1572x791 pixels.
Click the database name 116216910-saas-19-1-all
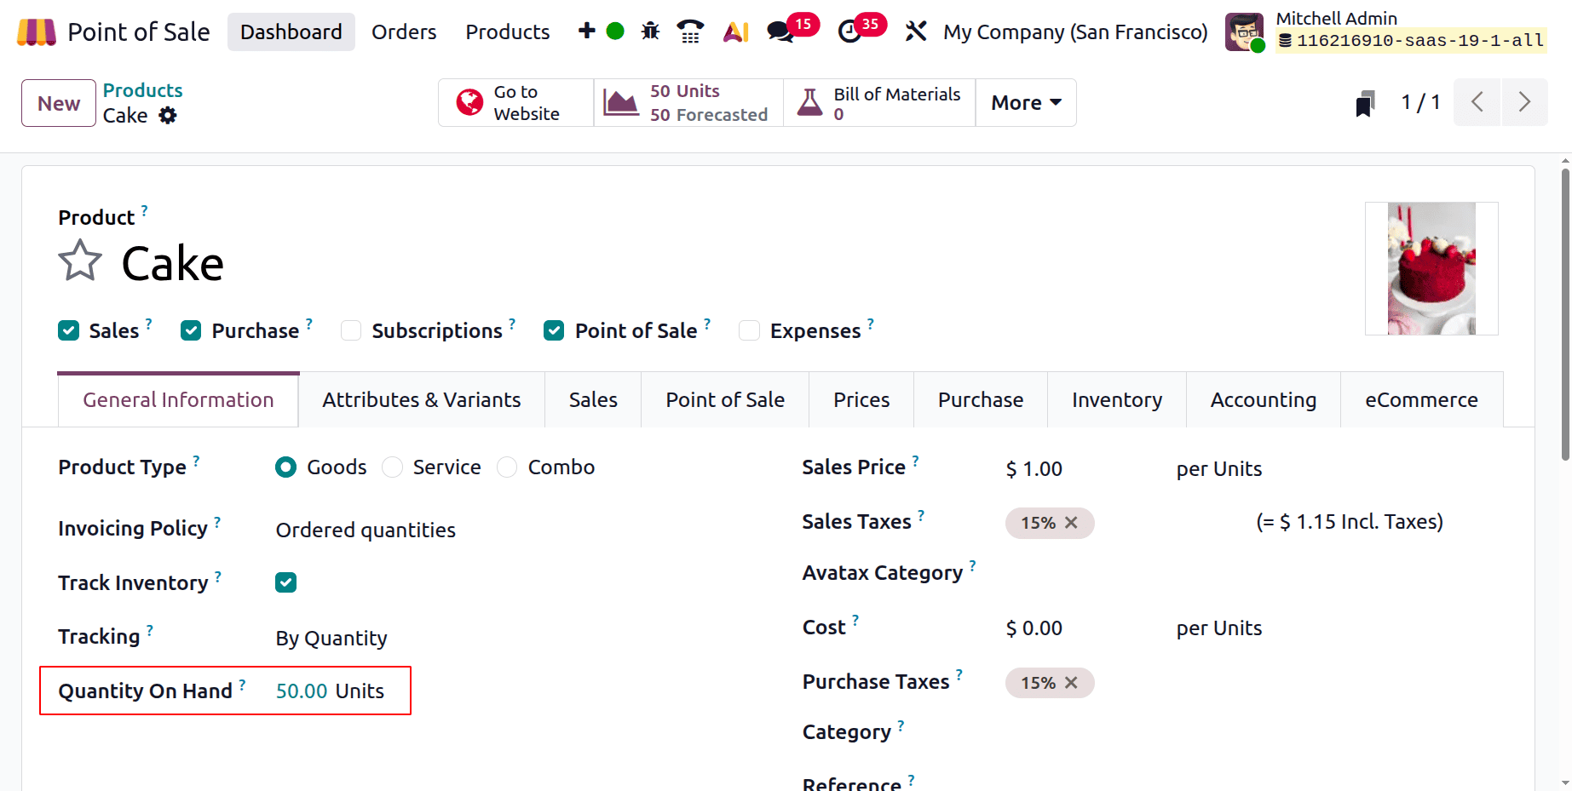click(1411, 40)
